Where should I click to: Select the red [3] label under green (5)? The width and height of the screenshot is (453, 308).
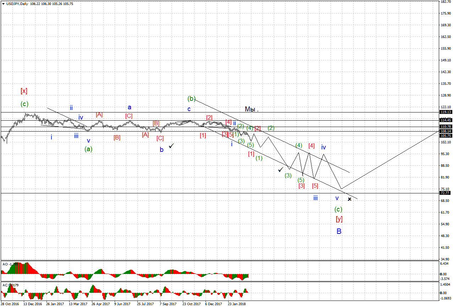click(x=301, y=186)
